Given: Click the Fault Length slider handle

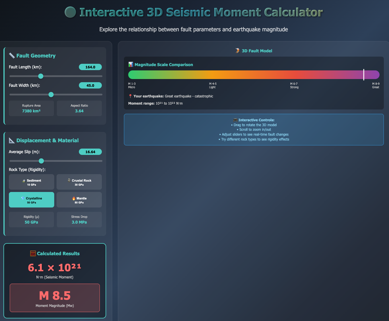Looking at the screenshot, I should (40, 76).
